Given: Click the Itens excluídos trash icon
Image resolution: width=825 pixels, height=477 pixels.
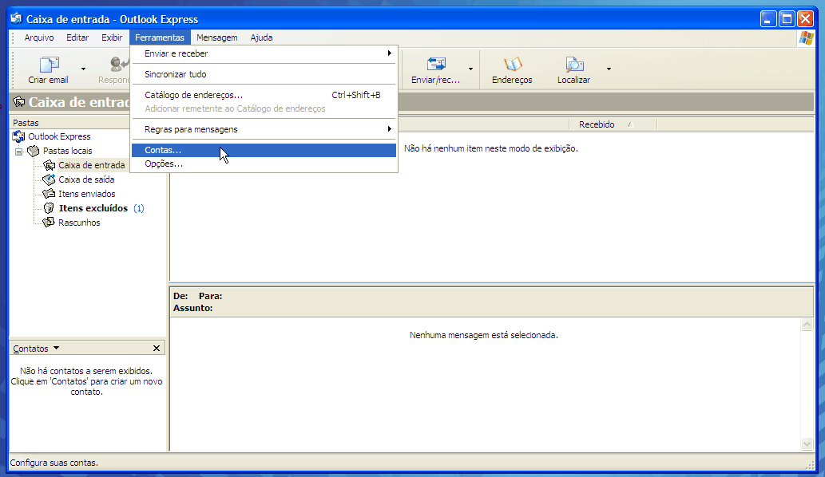Looking at the screenshot, I should tap(49, 208).
